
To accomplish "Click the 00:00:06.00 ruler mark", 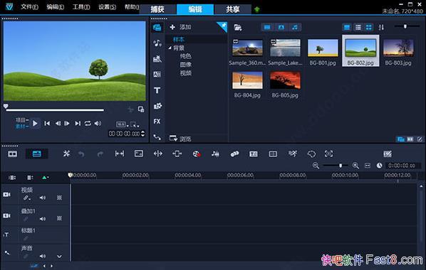I will [241, 175].
